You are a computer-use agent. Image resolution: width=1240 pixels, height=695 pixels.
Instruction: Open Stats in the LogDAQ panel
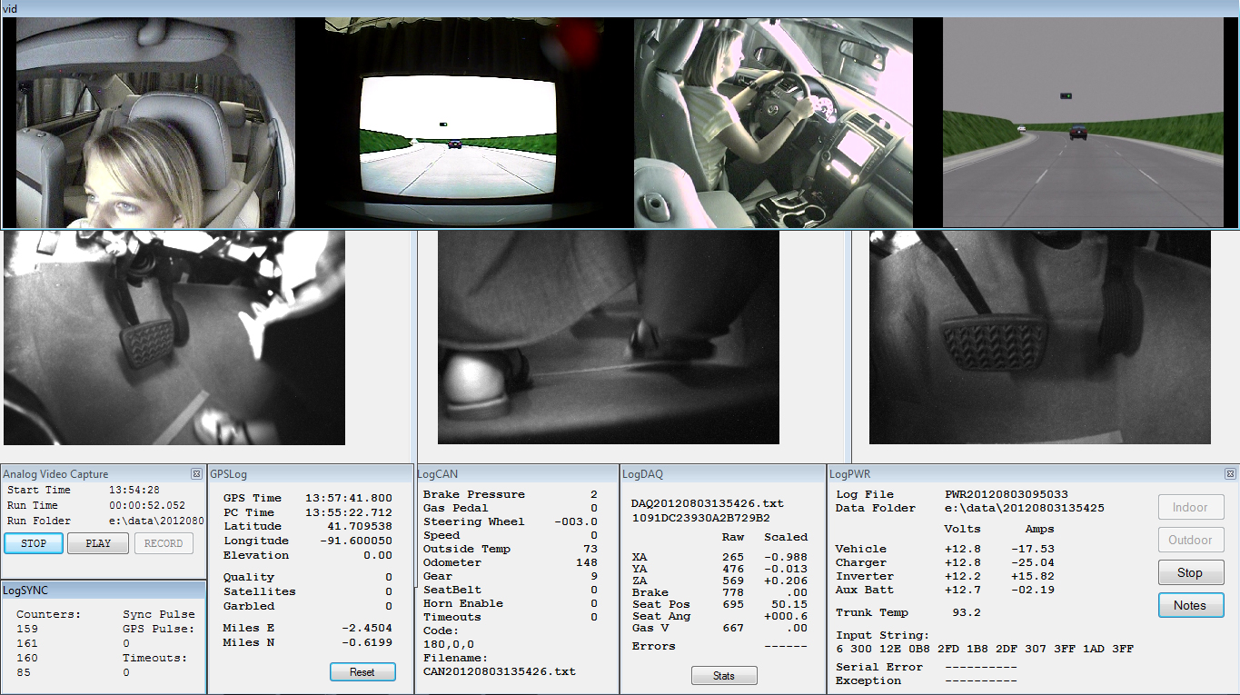[x=723, y=676]
